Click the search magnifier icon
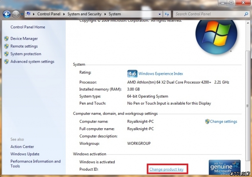The height and width of the screenshot is (177, 252). (x=246, y=14)
